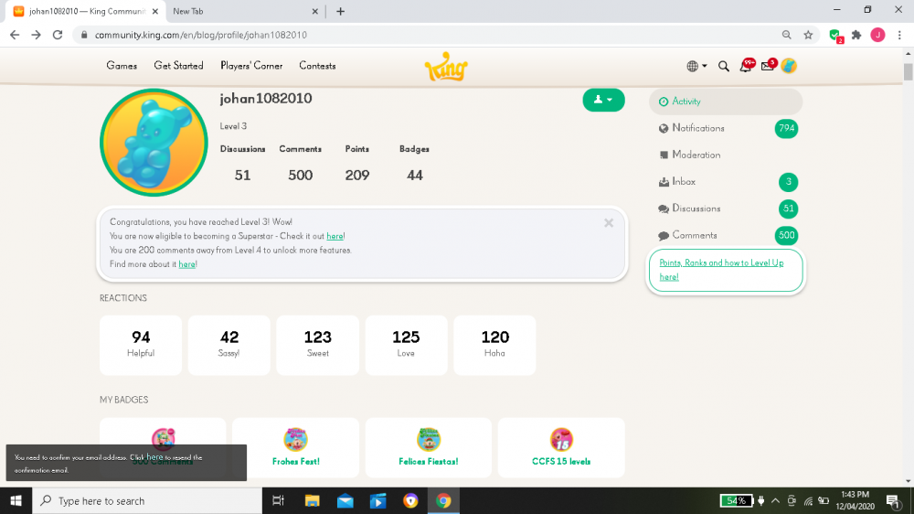The image size is (914, 514).
Task: Click the address bar URL field
Action: [431, 35]
